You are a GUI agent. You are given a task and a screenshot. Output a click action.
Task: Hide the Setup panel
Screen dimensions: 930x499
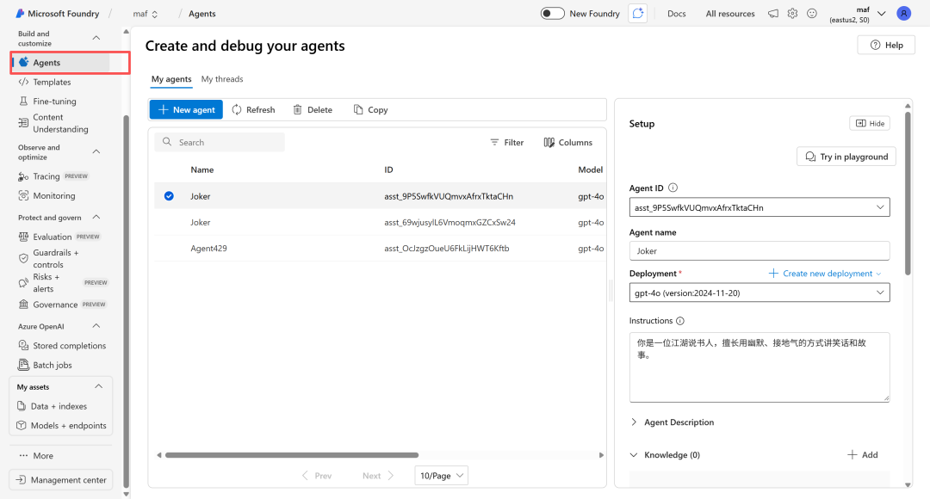coord(870,123)
